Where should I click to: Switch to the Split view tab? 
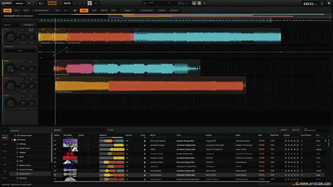click(x=17, y=11)
